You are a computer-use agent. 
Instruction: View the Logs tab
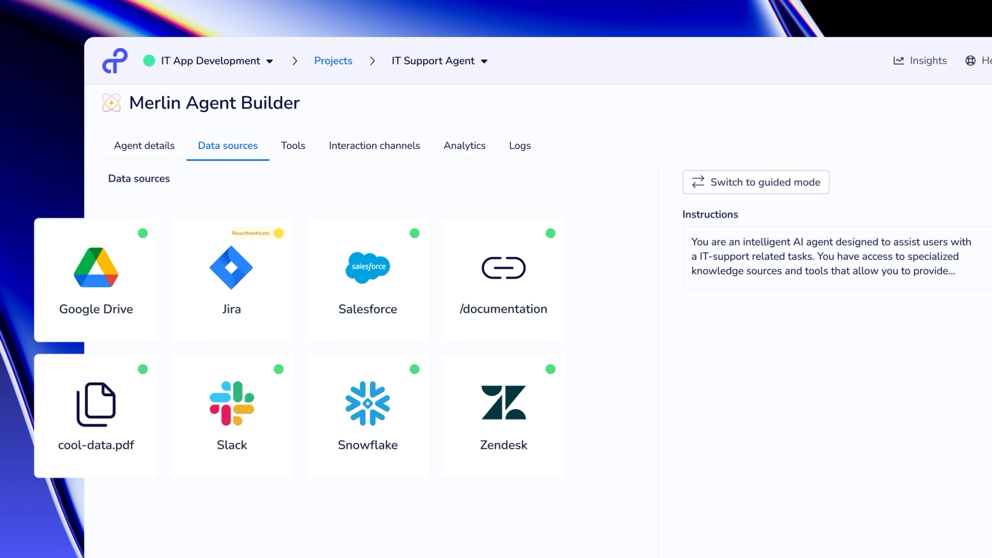(520, 146)
